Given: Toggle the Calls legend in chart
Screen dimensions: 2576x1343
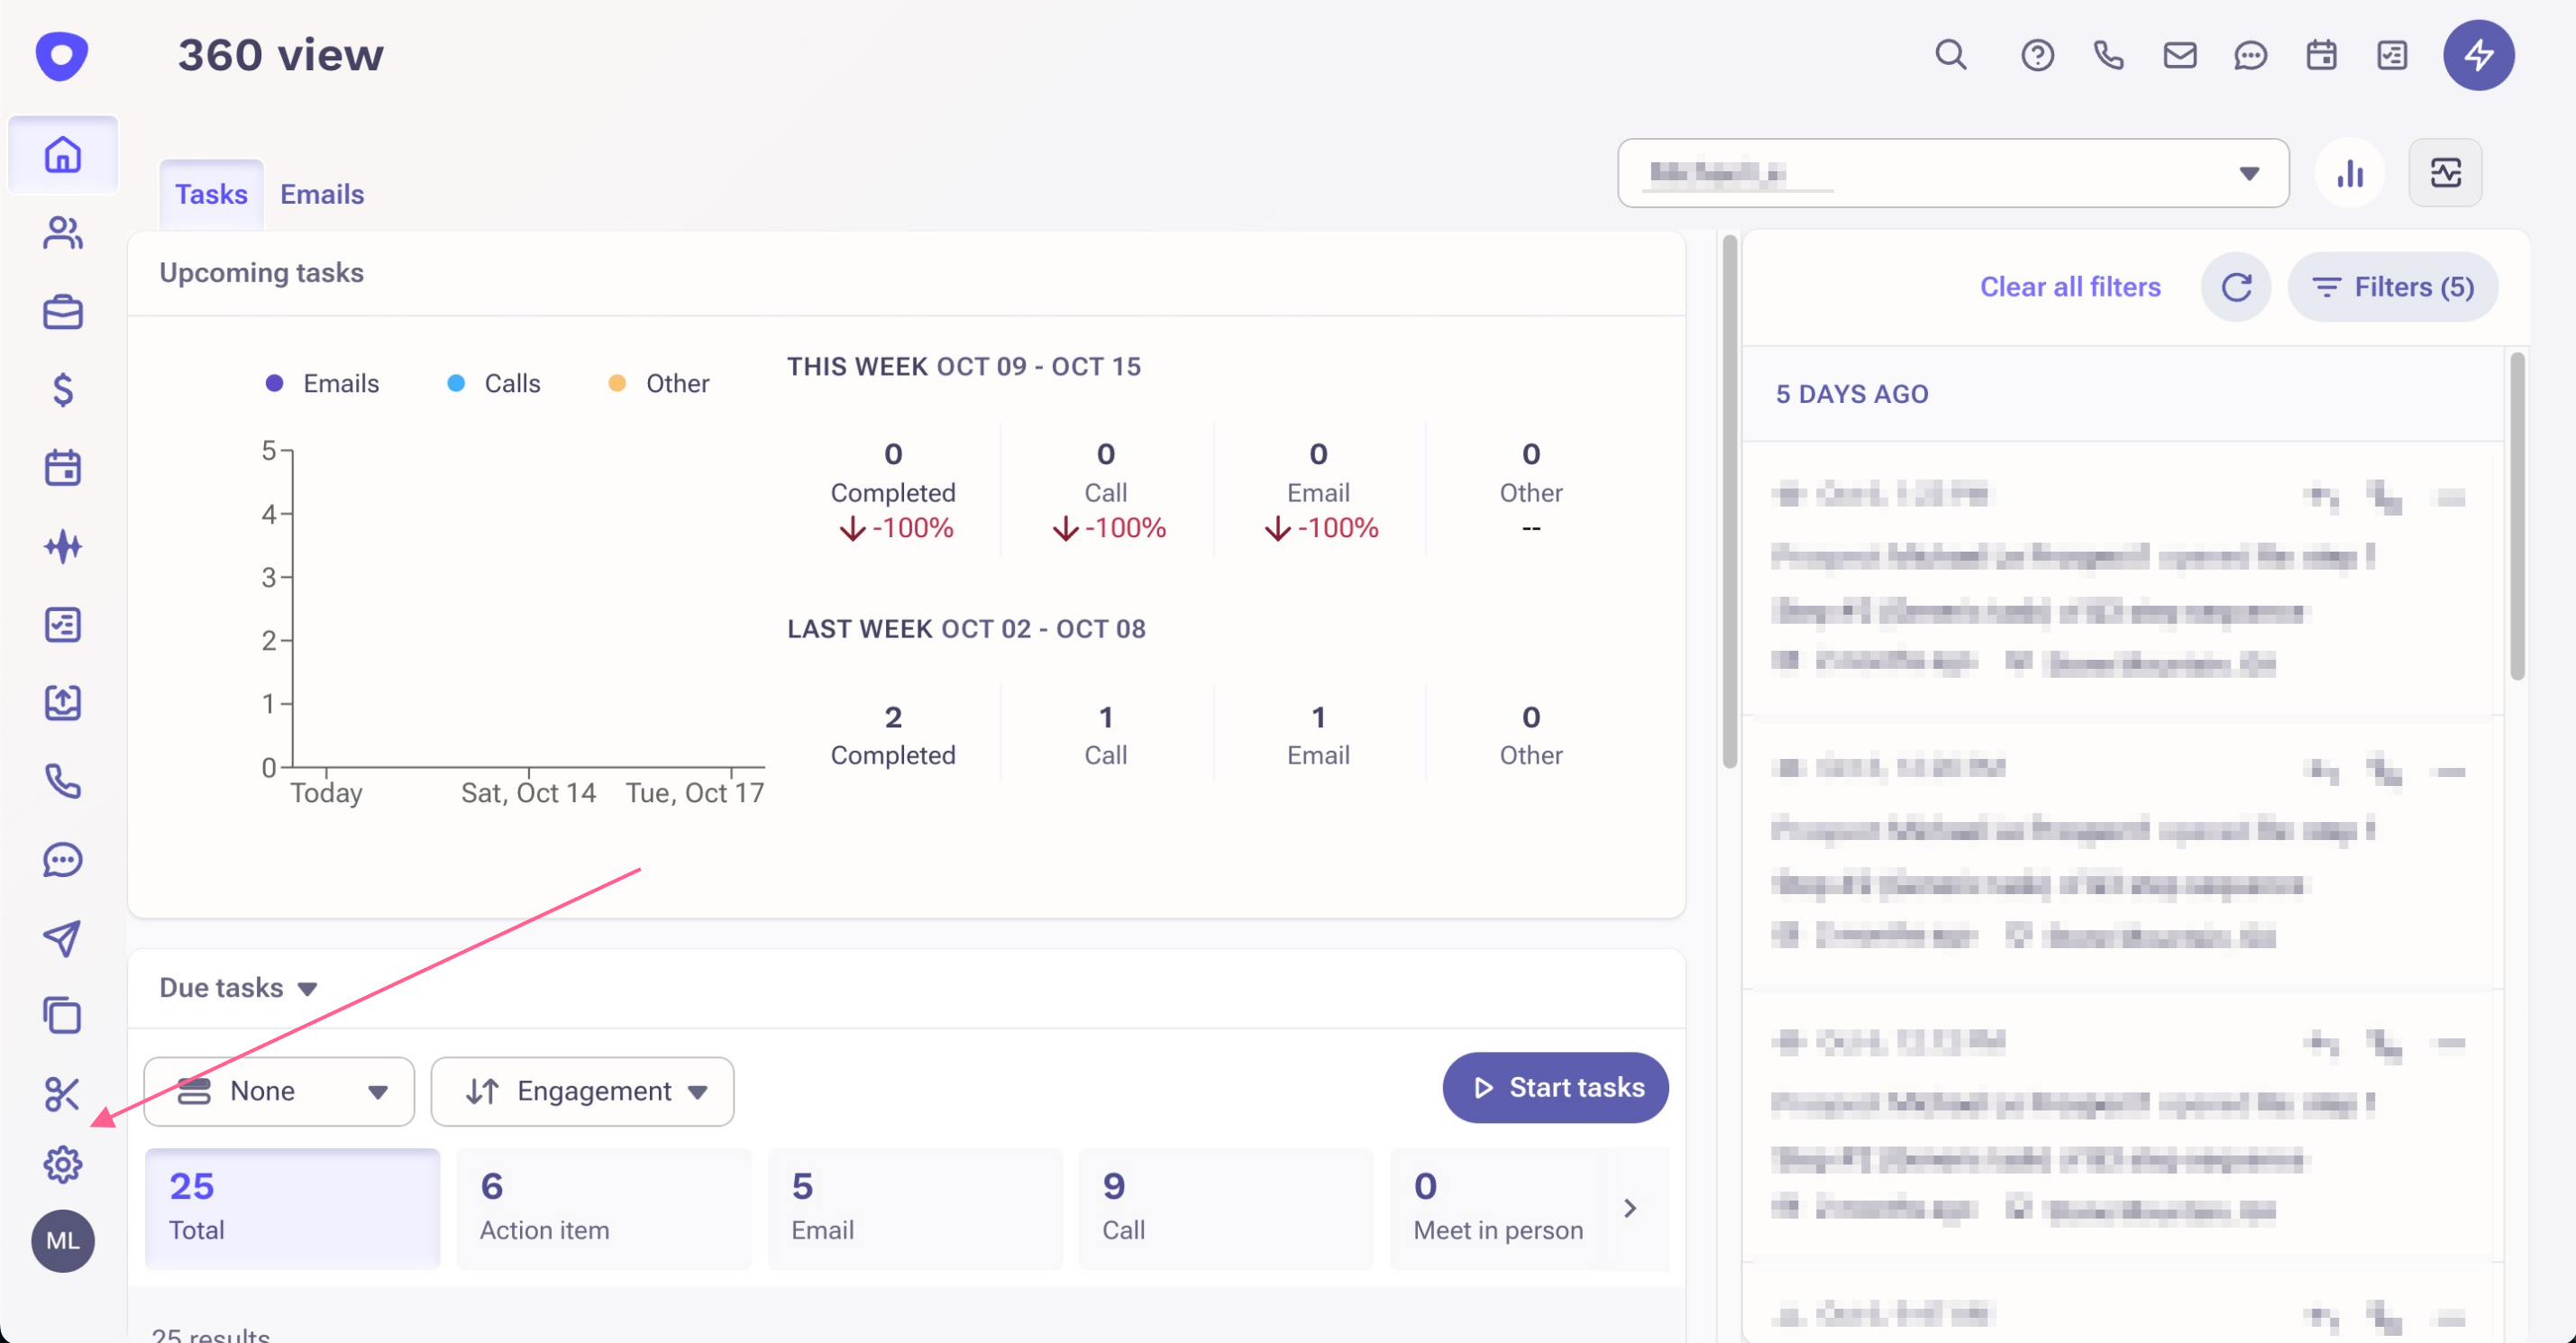Looking at the screenshot, I should [493, 383].
